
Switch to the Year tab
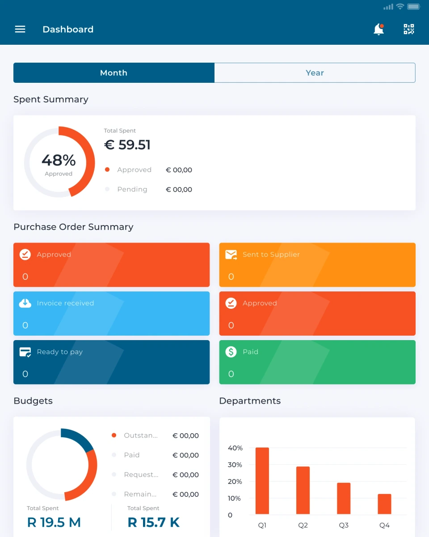[x=315, y=73]
